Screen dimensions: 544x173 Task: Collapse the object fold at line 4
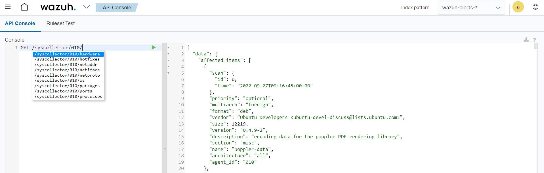[168, 66]
